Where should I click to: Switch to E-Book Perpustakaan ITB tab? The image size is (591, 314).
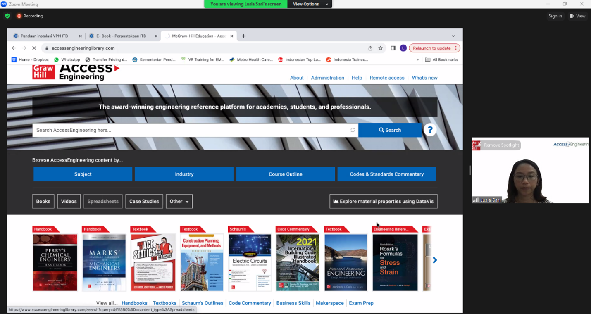pyautogui.click(x=121, y=36)
